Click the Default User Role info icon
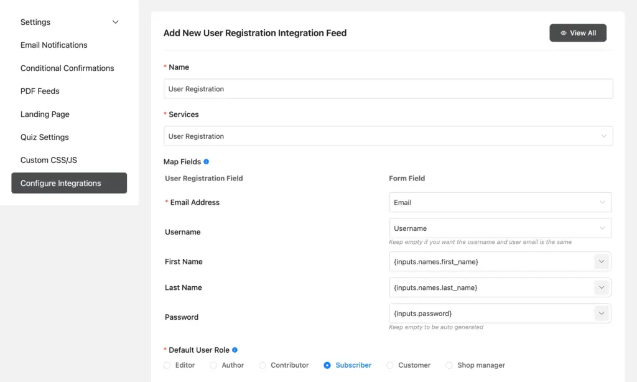Image resolution: width=637 pixels, height=382 pixels. point(236,349)
